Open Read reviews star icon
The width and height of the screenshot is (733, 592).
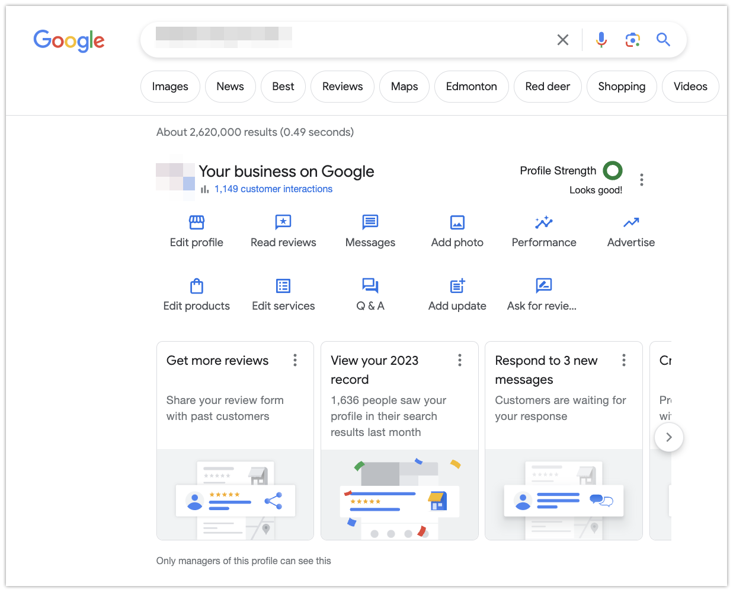[283, 222]
